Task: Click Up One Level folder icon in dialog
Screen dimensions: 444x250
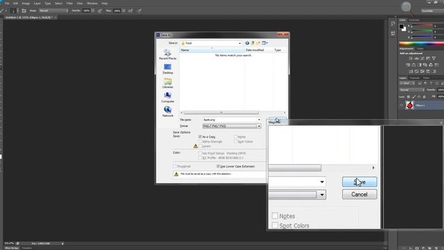Action: click(253, 43)
